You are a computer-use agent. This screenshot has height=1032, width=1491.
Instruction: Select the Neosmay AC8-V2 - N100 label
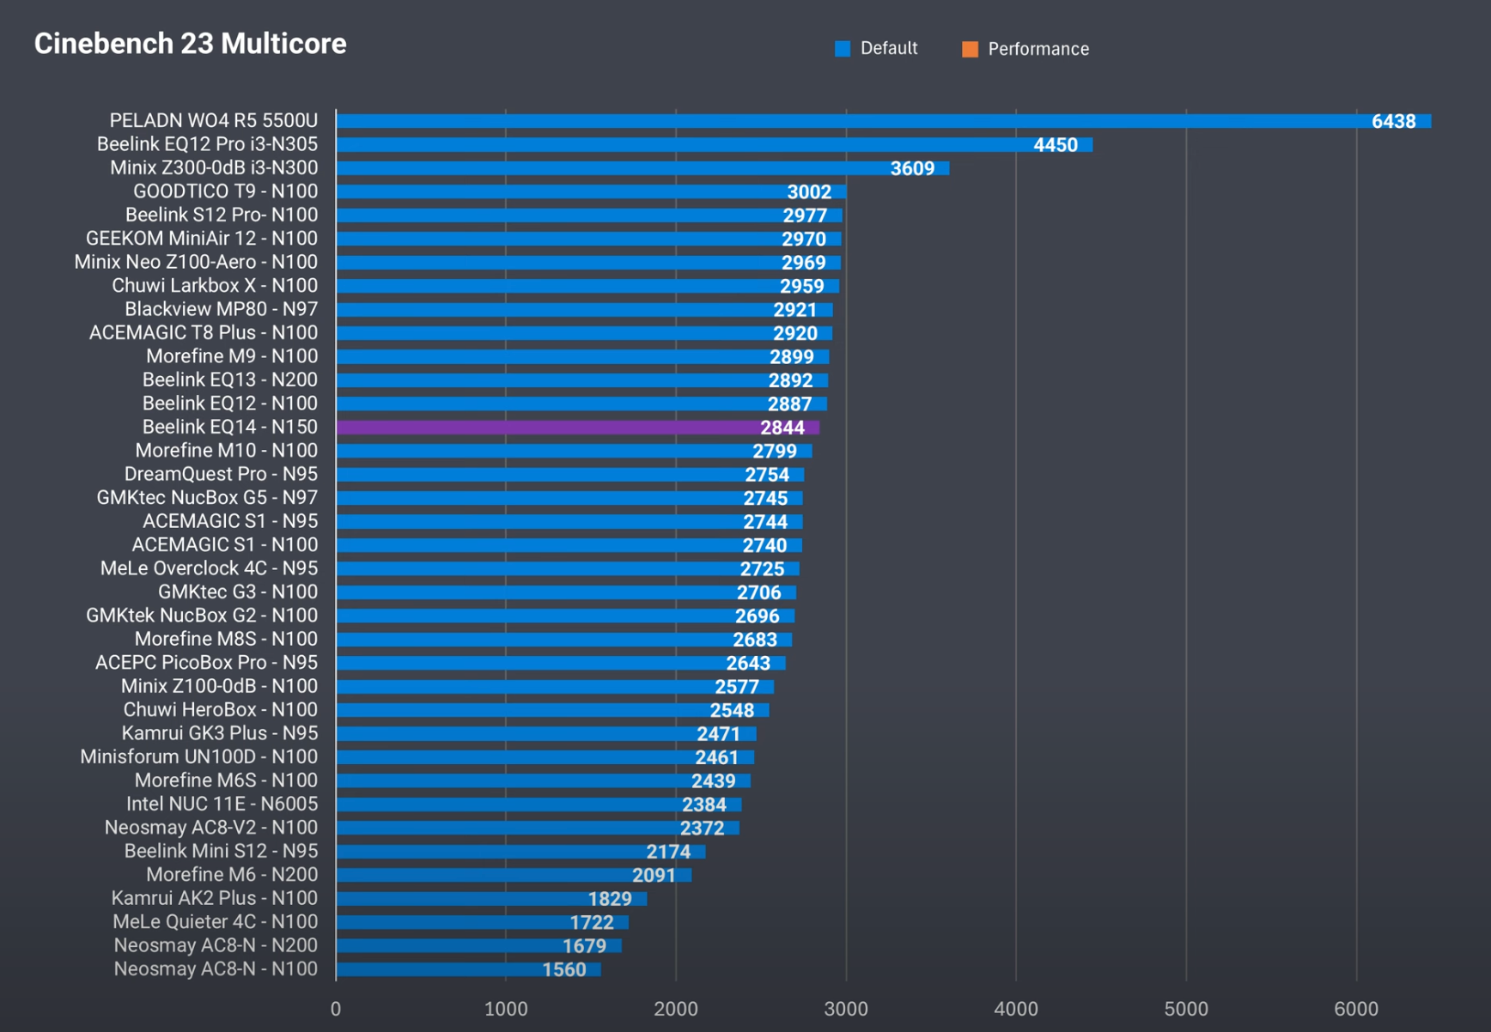[211, 828]
